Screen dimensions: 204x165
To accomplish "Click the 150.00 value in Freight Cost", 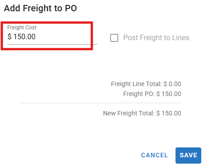I will [24, 37].
